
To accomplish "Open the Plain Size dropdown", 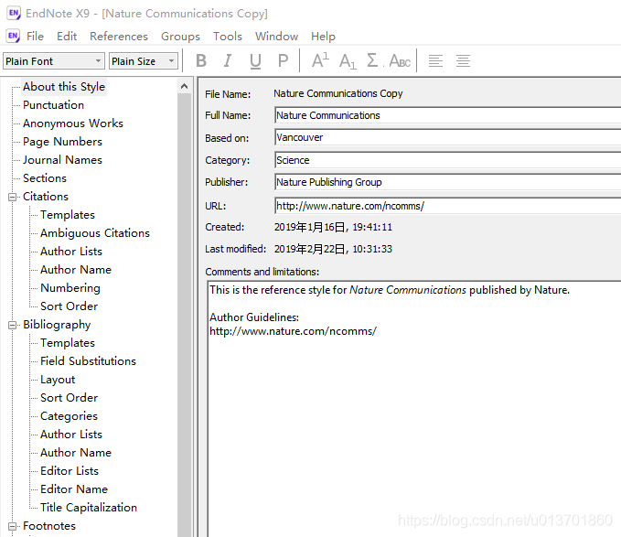I will pos(144,61).
